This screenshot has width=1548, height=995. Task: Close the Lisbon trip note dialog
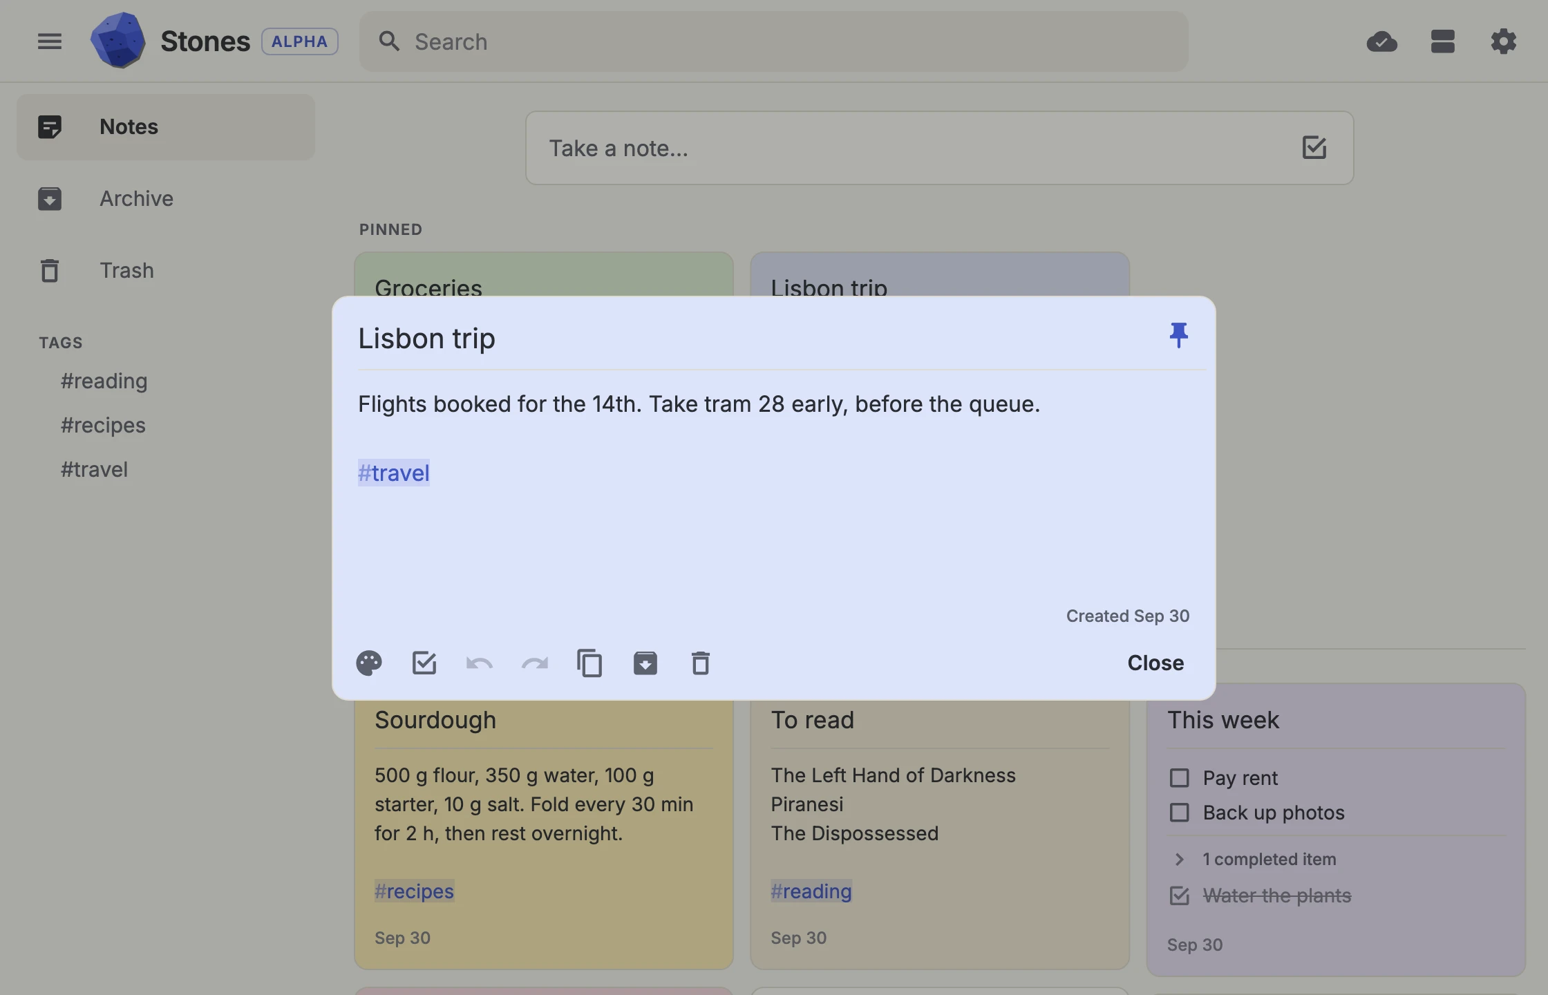1155,663
